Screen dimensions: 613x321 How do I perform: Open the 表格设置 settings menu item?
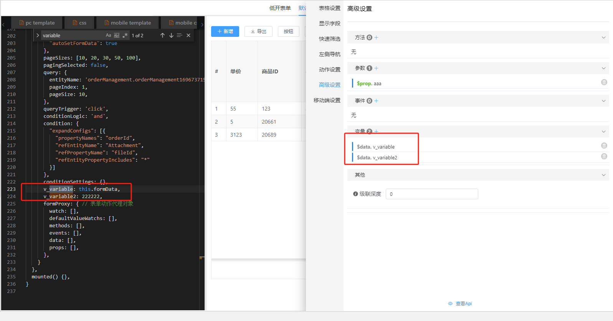(329, 8)
